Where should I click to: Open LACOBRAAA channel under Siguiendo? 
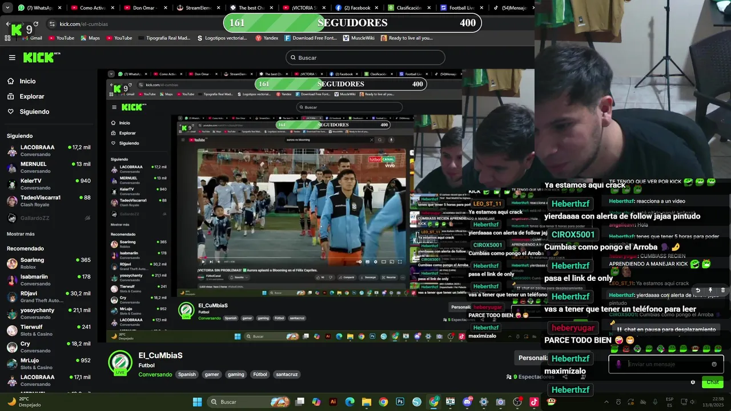pos(49,151)
